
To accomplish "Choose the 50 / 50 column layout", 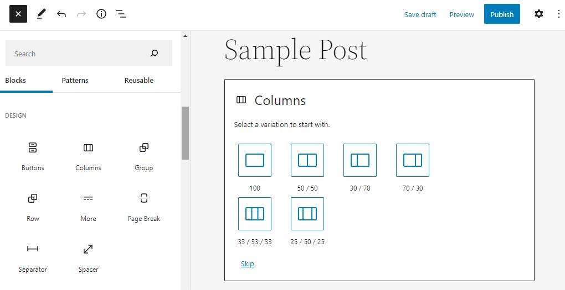I will pyautogui.click(x=307, y=160).
